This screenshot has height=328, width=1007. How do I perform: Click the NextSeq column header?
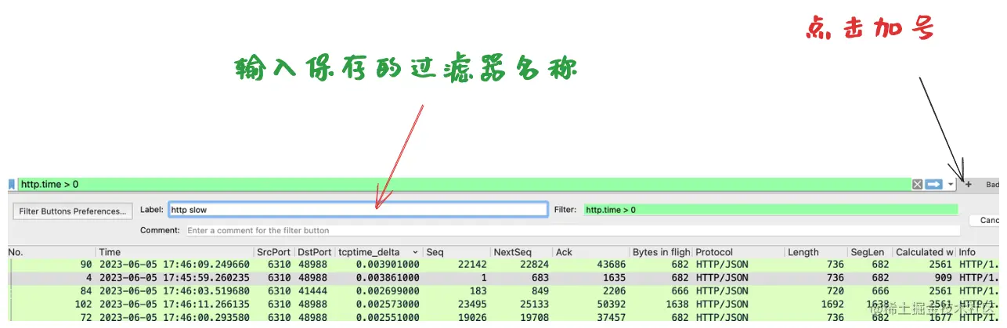click(522, 252)
